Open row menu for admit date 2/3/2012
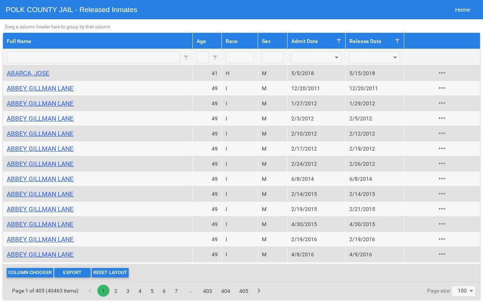Image resolution: width=483 pixels, height=302 pixels. point(442,118)
